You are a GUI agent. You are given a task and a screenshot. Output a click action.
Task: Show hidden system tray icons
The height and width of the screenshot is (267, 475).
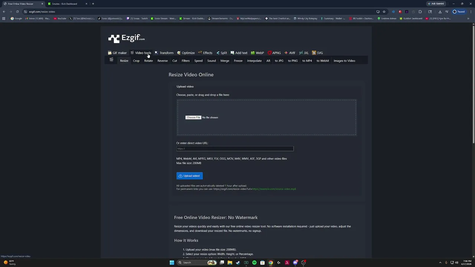440,263
